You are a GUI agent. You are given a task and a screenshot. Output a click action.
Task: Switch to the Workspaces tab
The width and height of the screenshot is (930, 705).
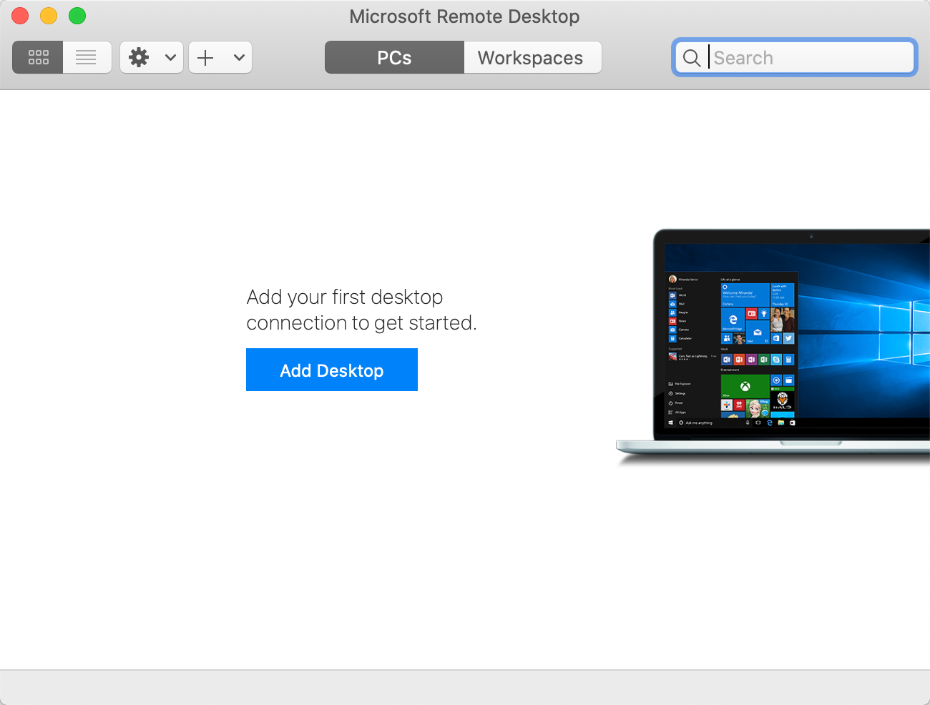[532, 57]
